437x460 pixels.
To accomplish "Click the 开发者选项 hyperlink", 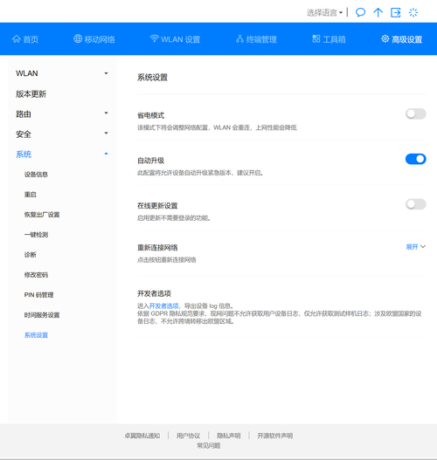I will coord(164,306).
